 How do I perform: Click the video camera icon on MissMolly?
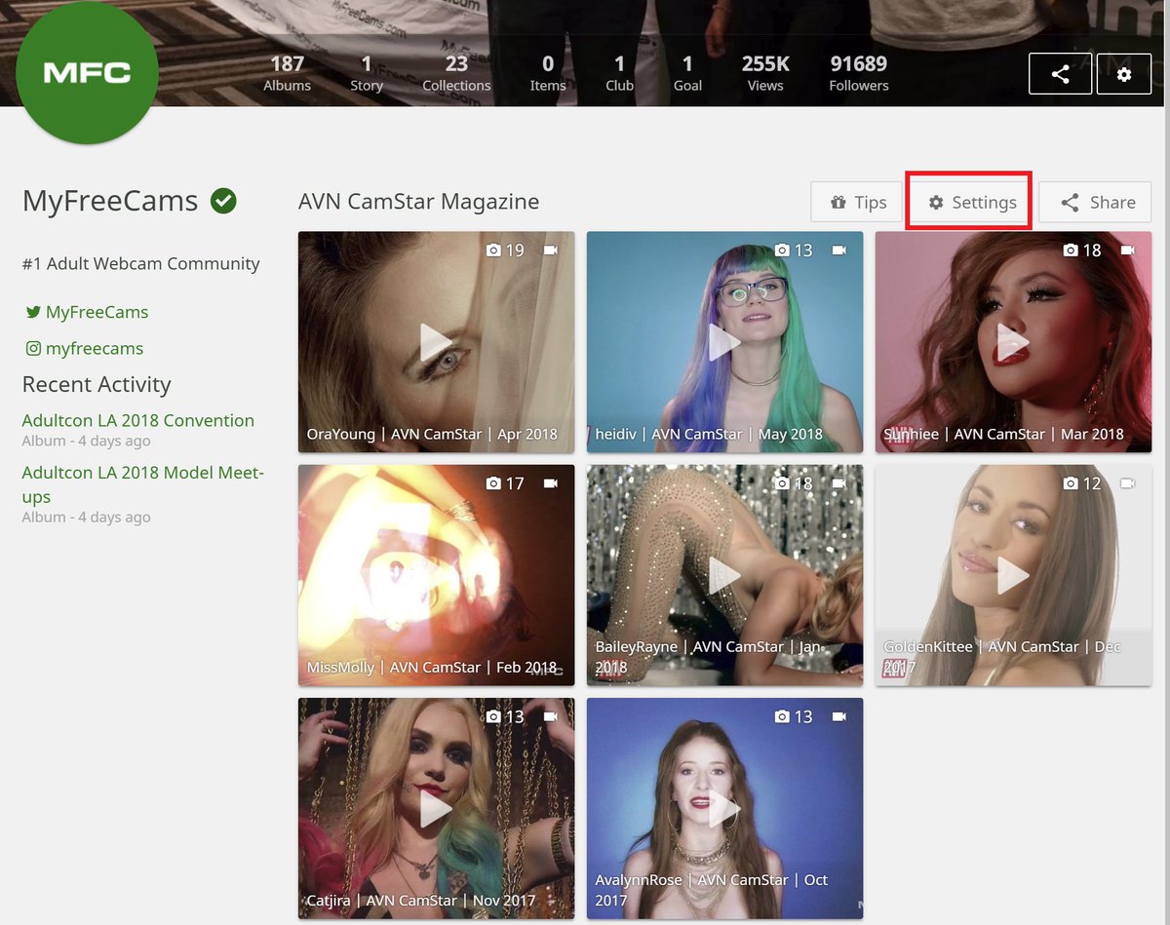(550, 483)
